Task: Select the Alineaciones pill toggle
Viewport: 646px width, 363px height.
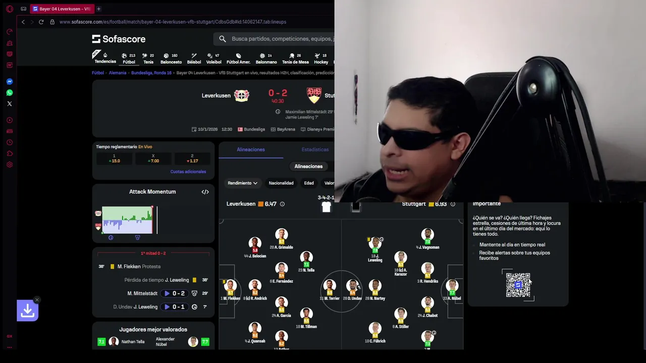Action: 308,166
